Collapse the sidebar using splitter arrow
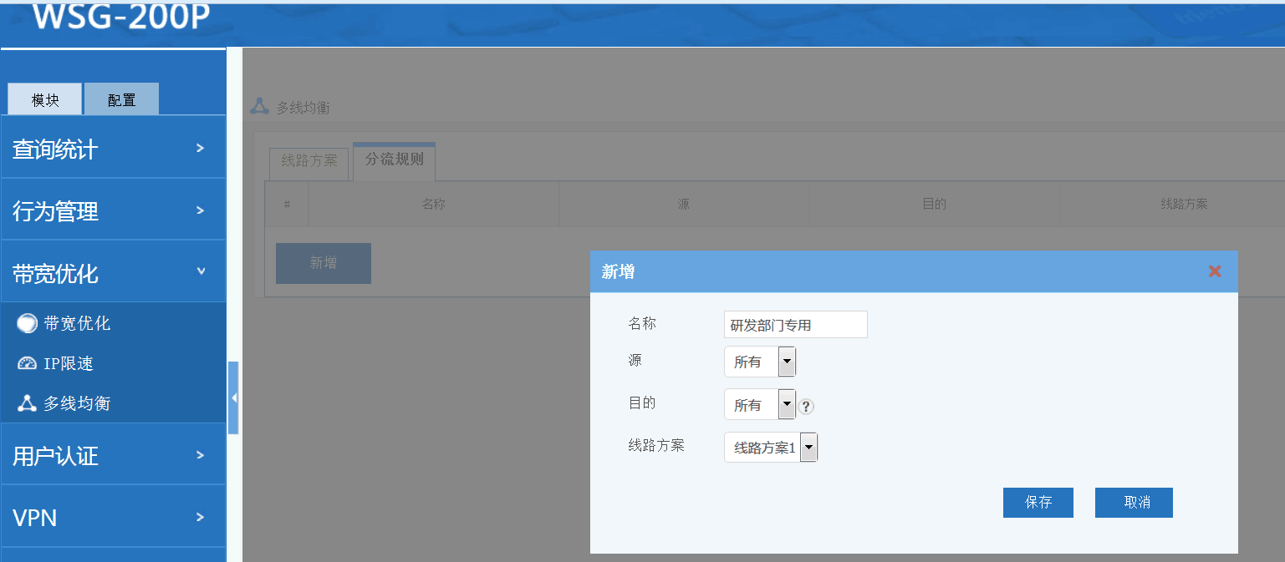1285x562 pixels. click(x=233, y=398)
